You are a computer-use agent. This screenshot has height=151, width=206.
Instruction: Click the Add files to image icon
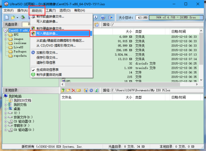tap(86, 91)
